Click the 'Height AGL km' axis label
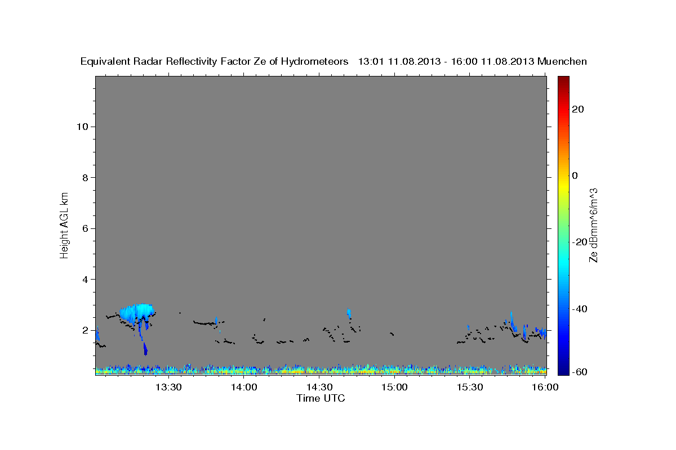Viewport: 676px width, 450px height. coord(64,224)
